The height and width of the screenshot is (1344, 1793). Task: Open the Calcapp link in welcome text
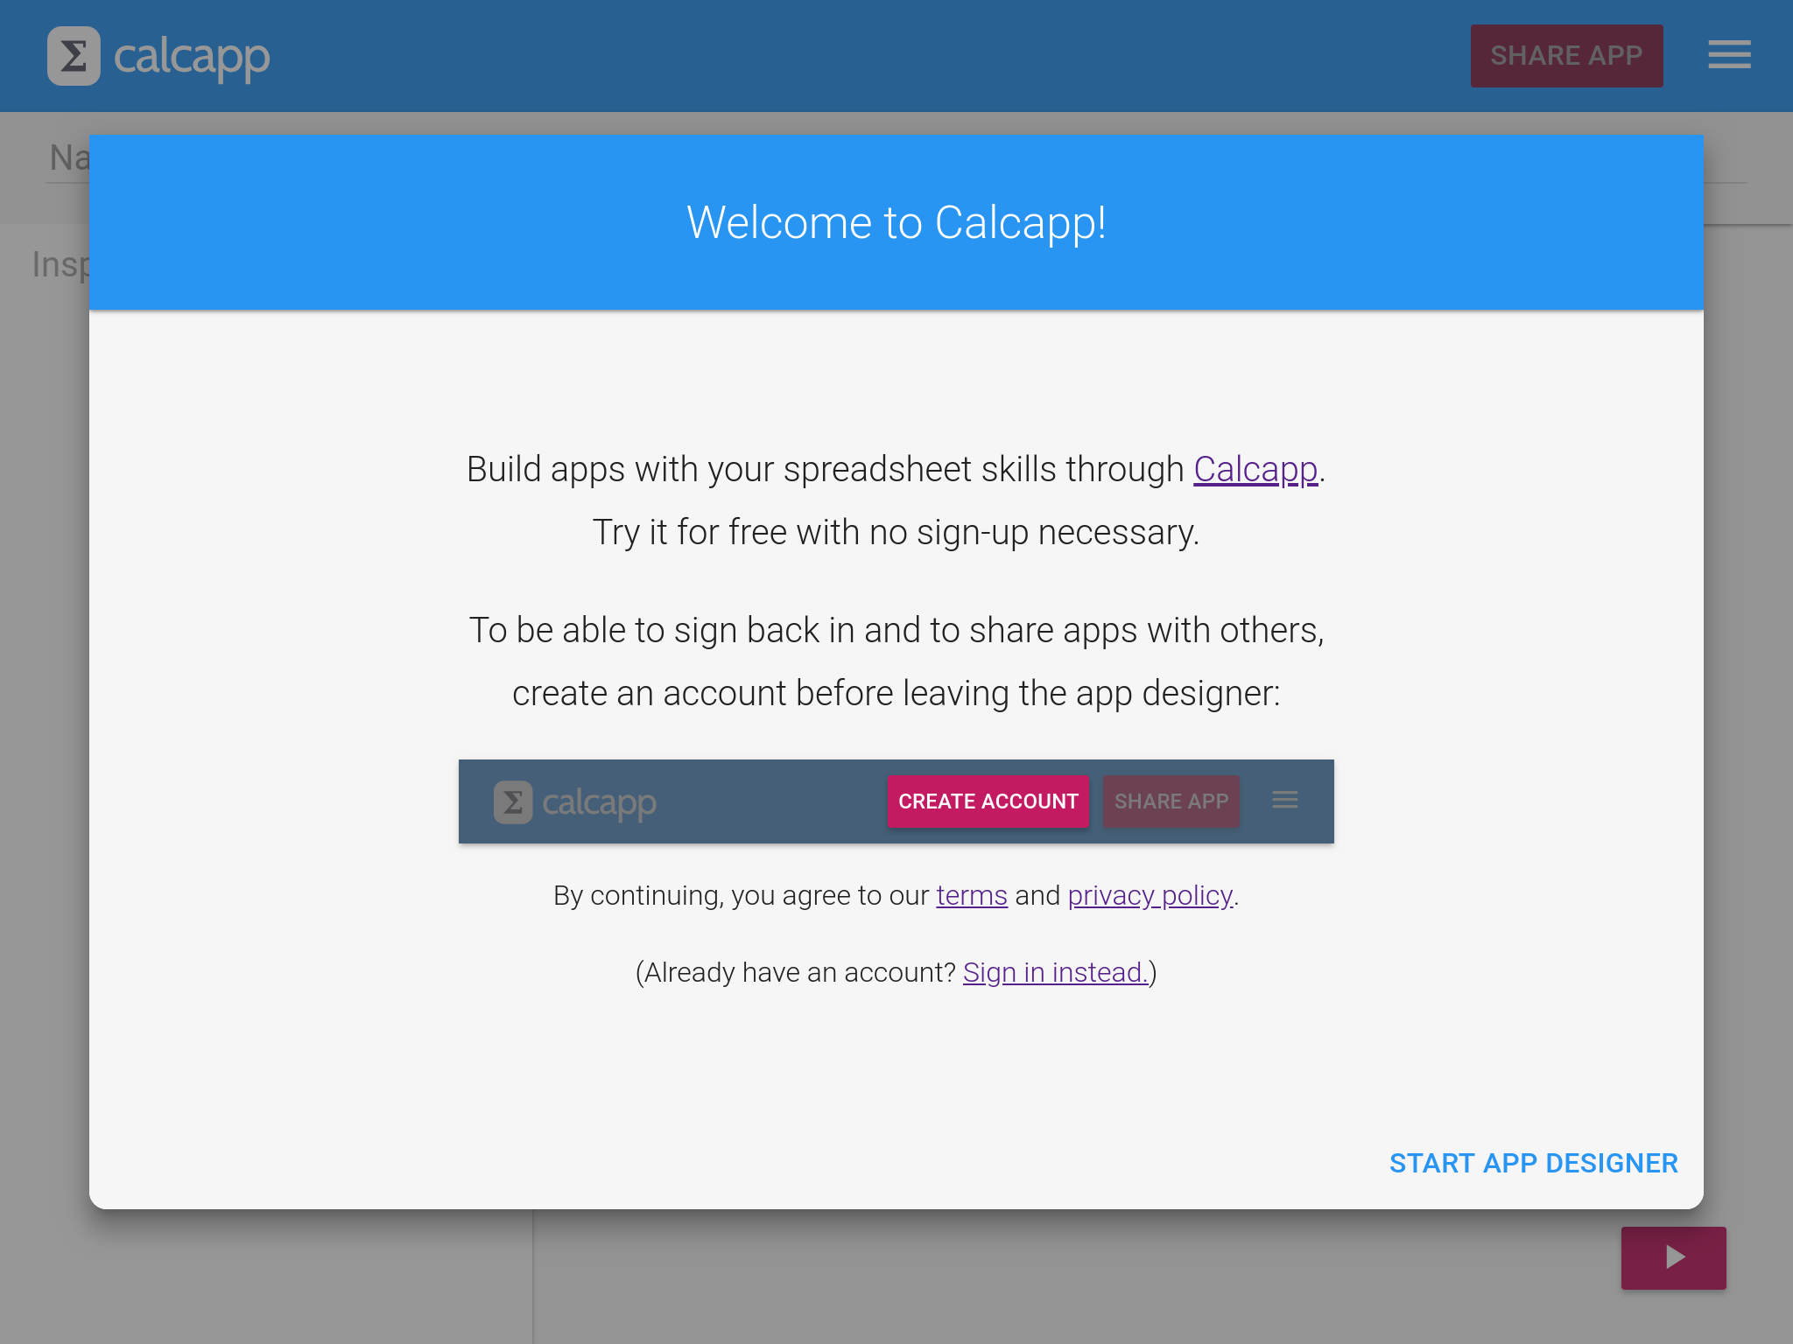pos(1255,470)
